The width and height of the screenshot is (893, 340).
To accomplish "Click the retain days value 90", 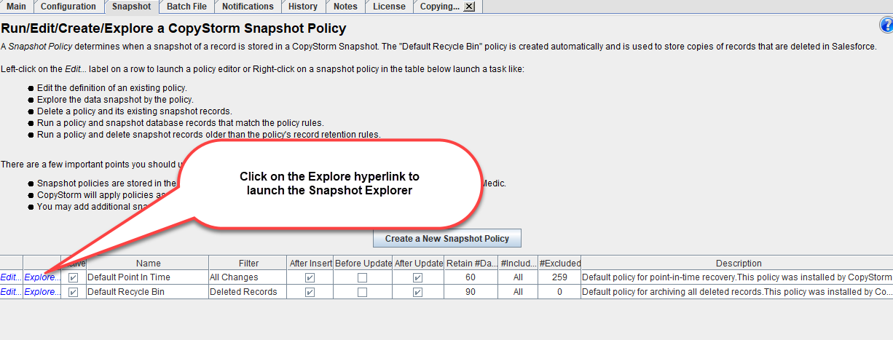I will 471,292.
